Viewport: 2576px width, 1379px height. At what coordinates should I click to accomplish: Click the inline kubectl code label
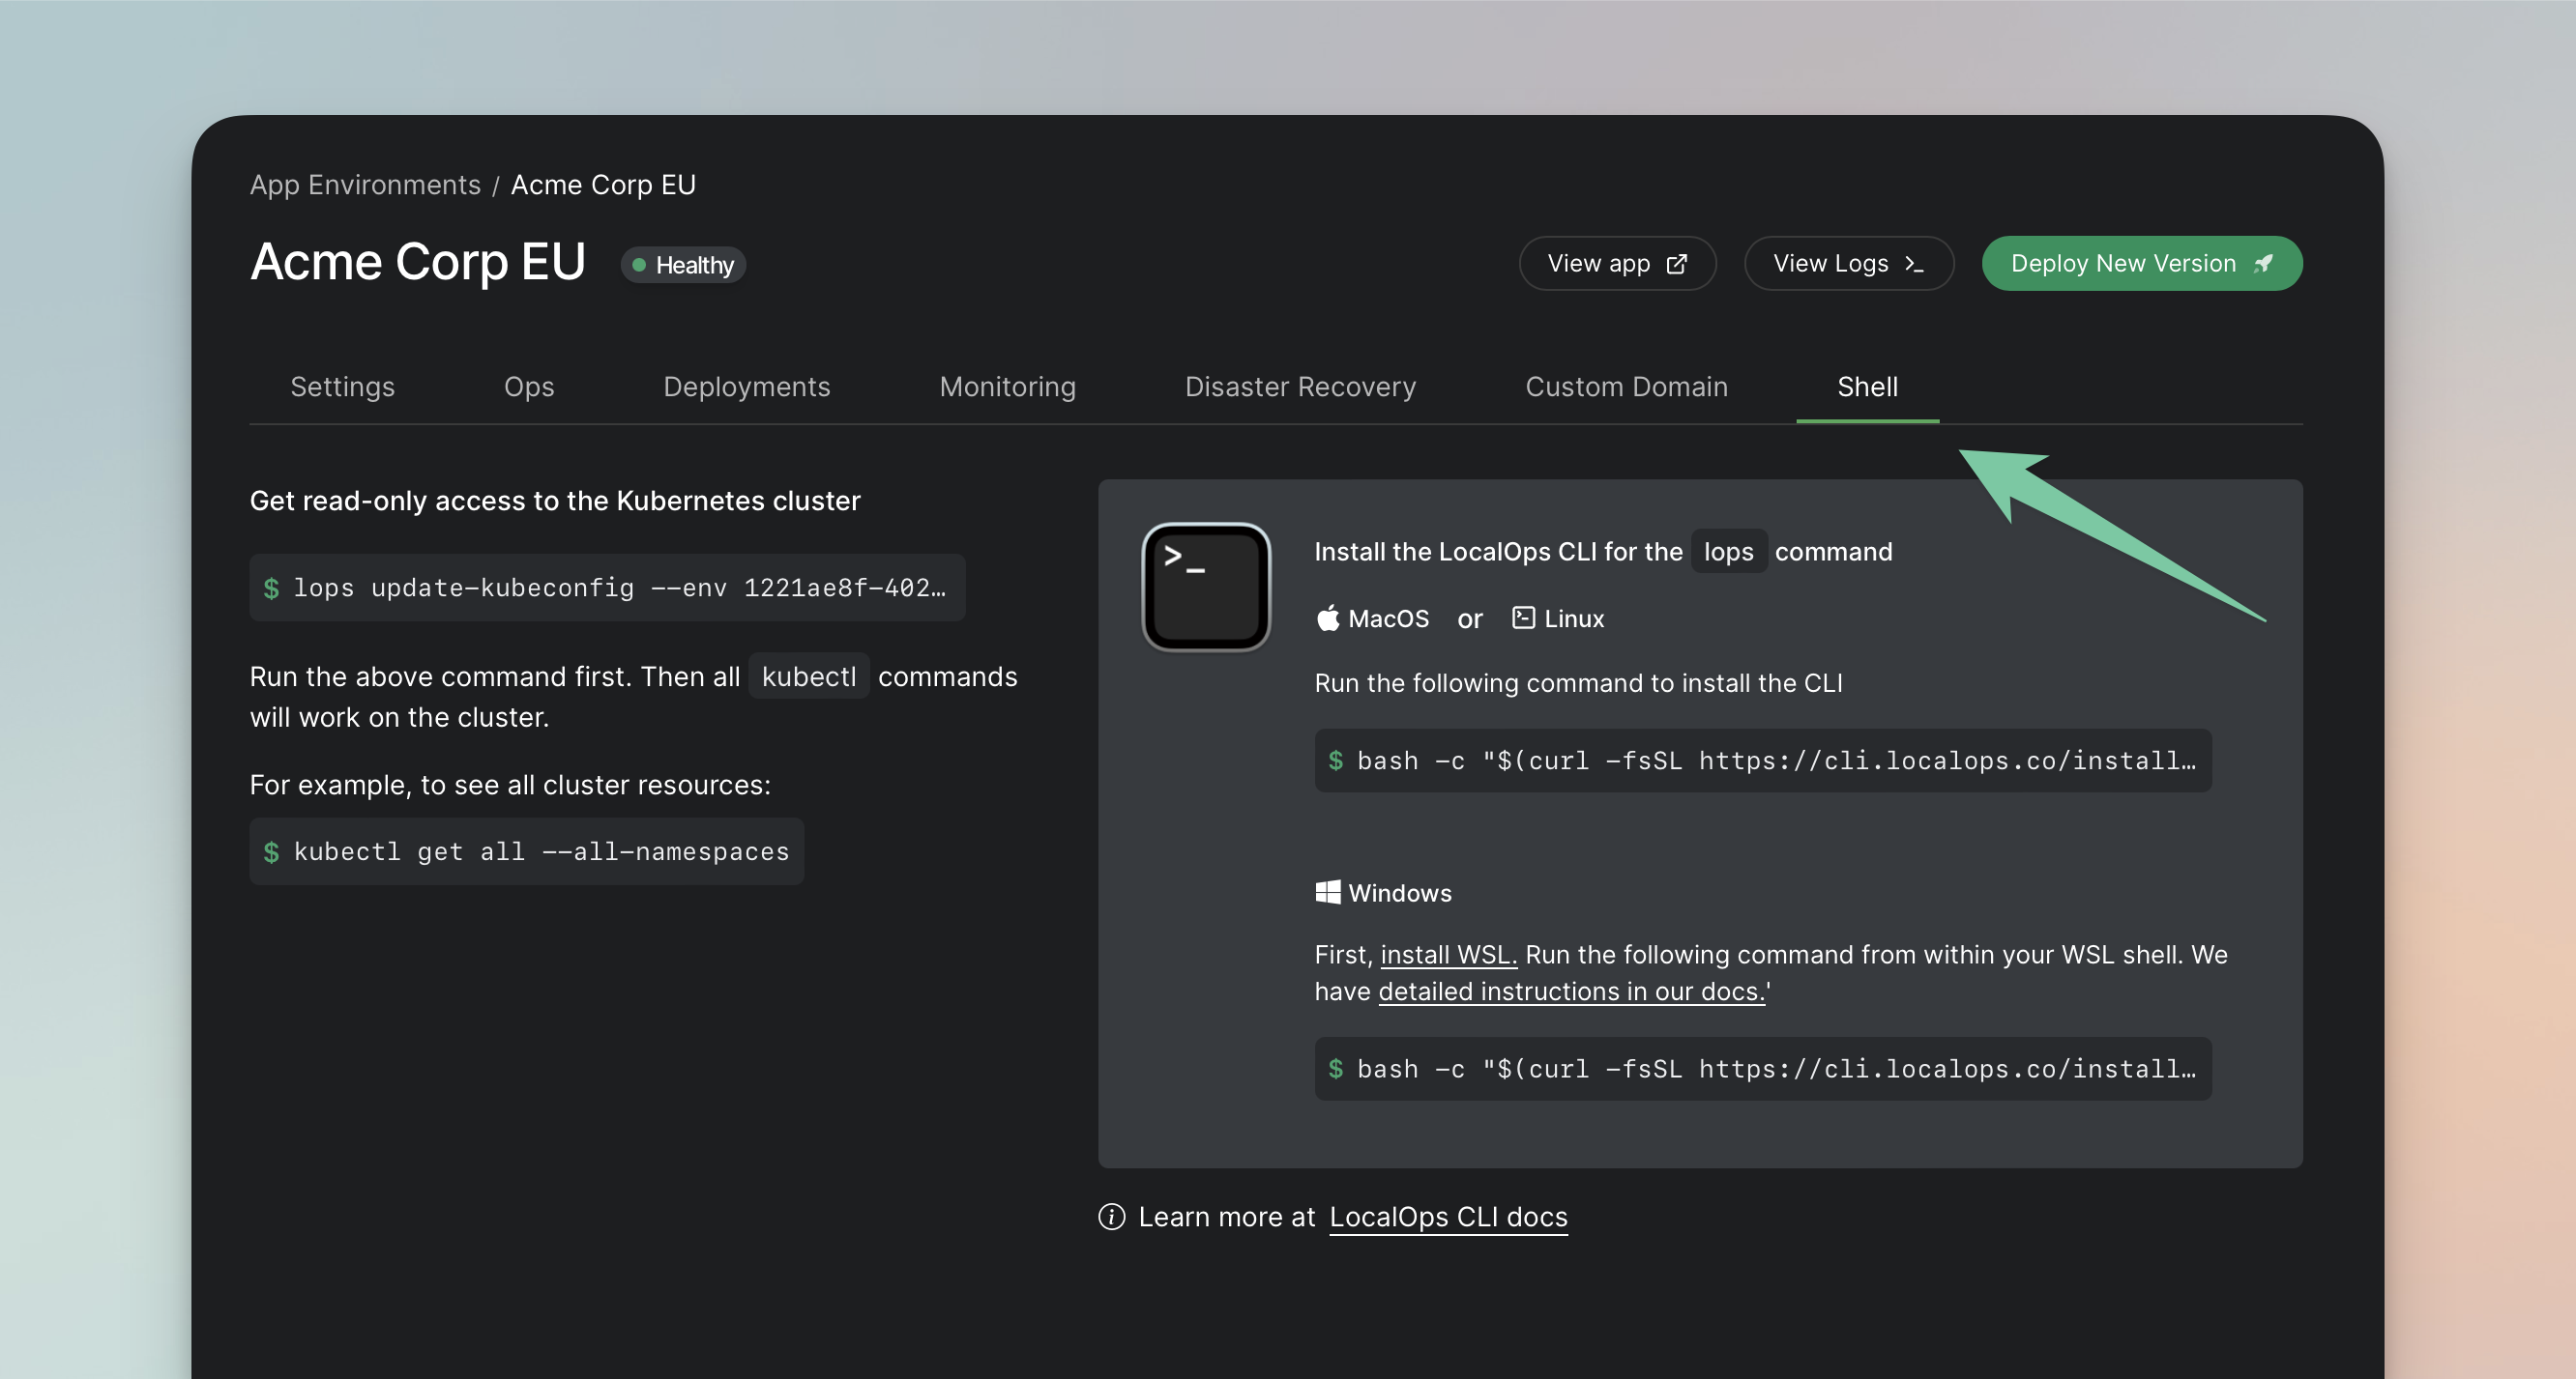tap(808, 676)
